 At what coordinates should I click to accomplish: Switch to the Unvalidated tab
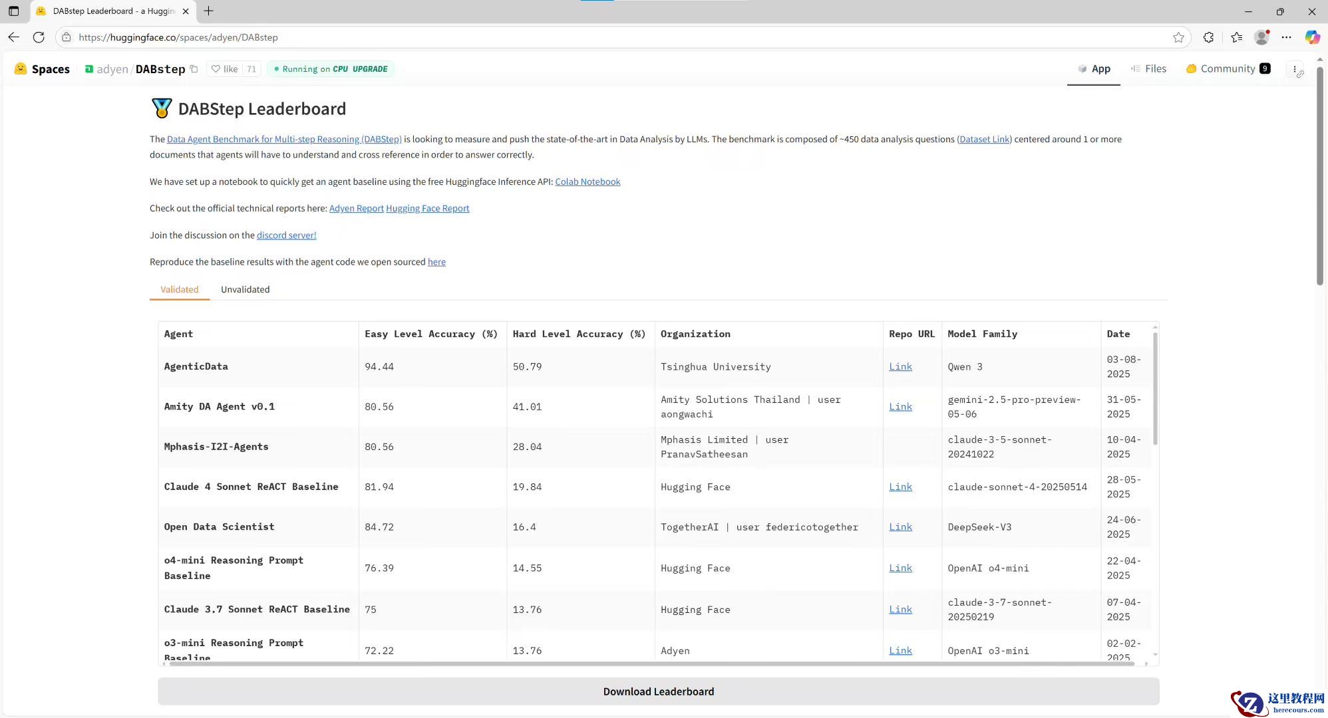(x=245, y=289)
